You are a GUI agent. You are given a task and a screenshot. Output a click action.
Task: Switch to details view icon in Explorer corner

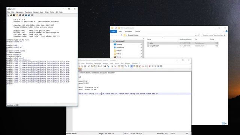[x=223, y=123]
